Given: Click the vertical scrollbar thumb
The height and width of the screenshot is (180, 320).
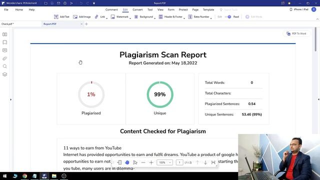Looking at the screenshot, I should (315, 39).
